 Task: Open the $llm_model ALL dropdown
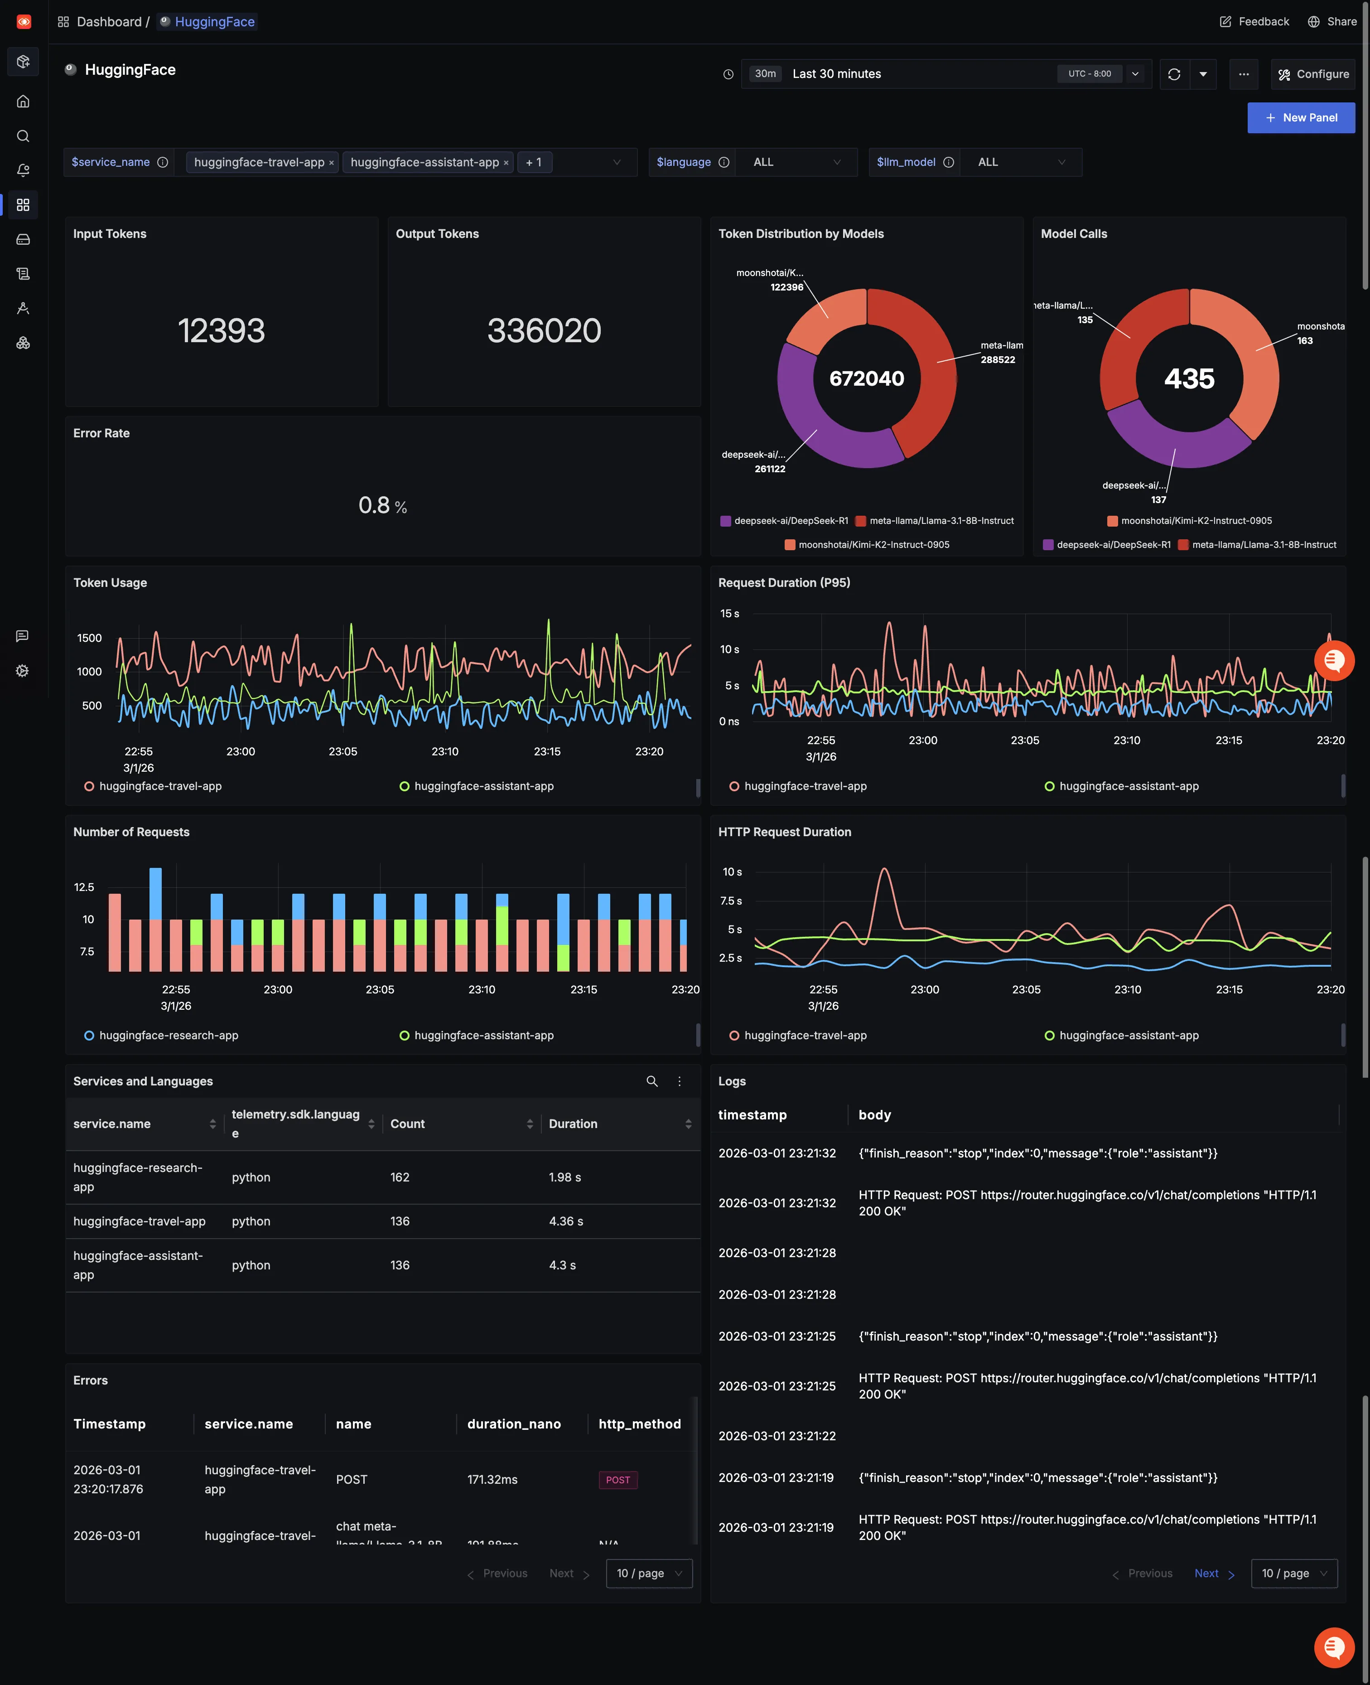coord(1020,163)
